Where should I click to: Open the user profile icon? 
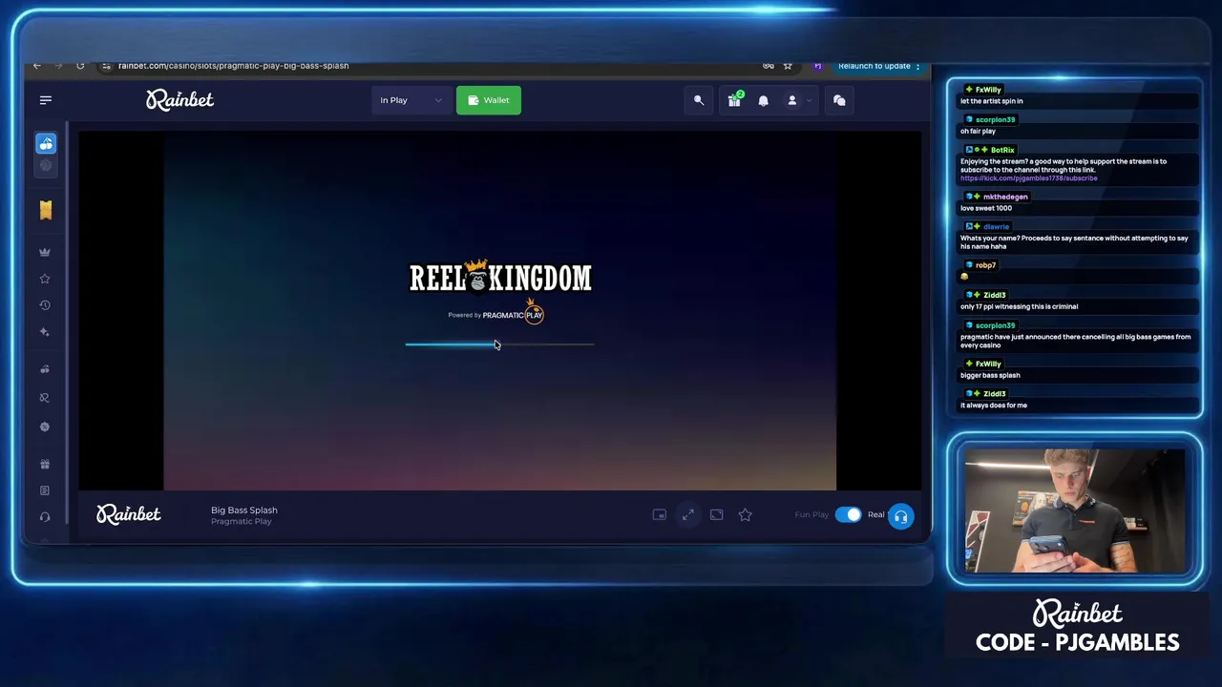(791, 100)
